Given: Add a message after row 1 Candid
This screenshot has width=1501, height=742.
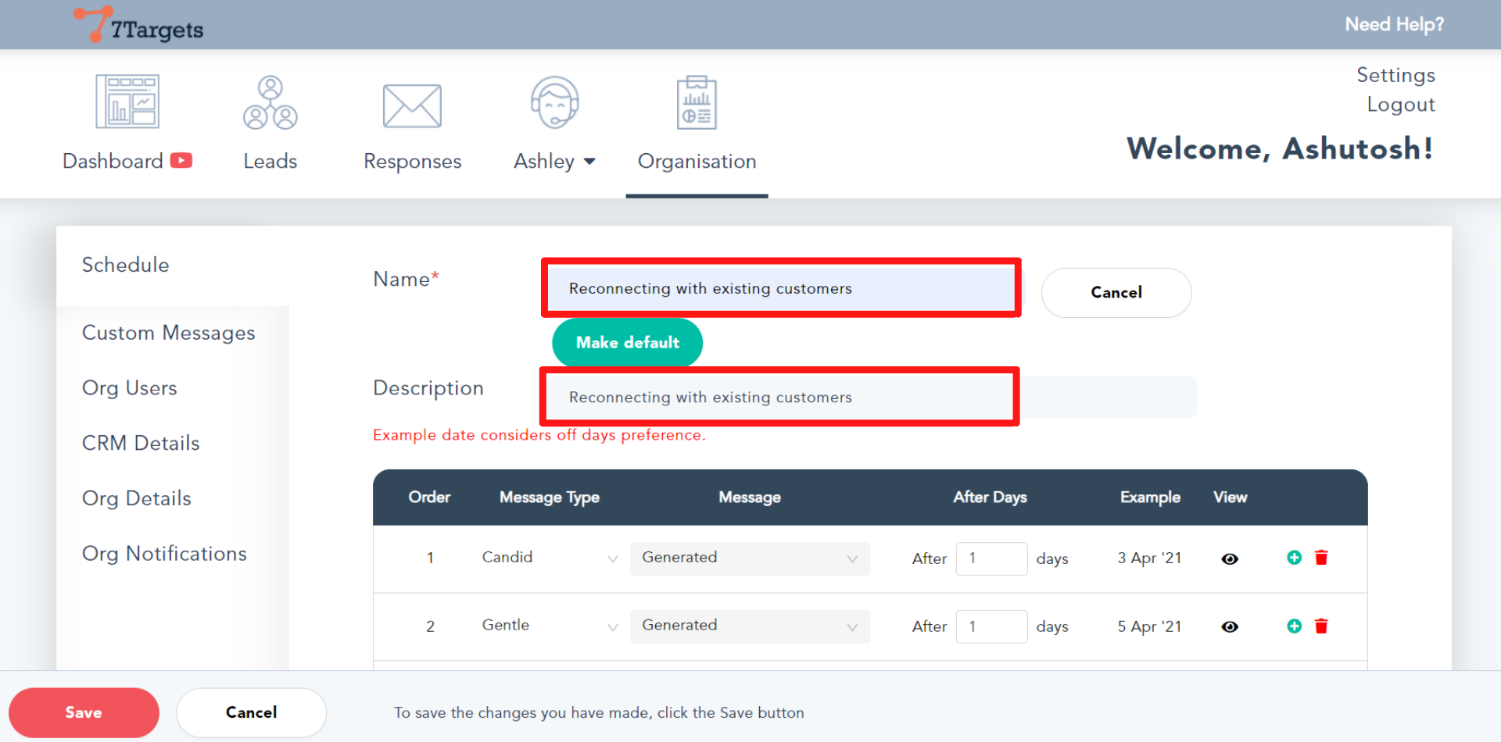Looking at the screenshot, I should [1295, 558].
